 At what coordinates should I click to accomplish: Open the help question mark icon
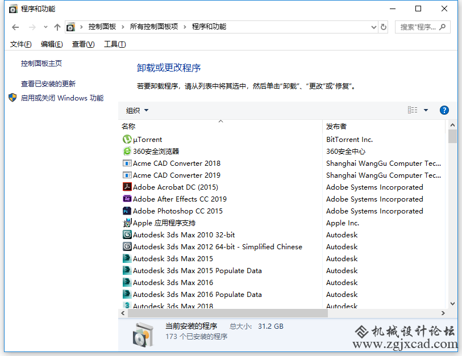click(444, 110)
